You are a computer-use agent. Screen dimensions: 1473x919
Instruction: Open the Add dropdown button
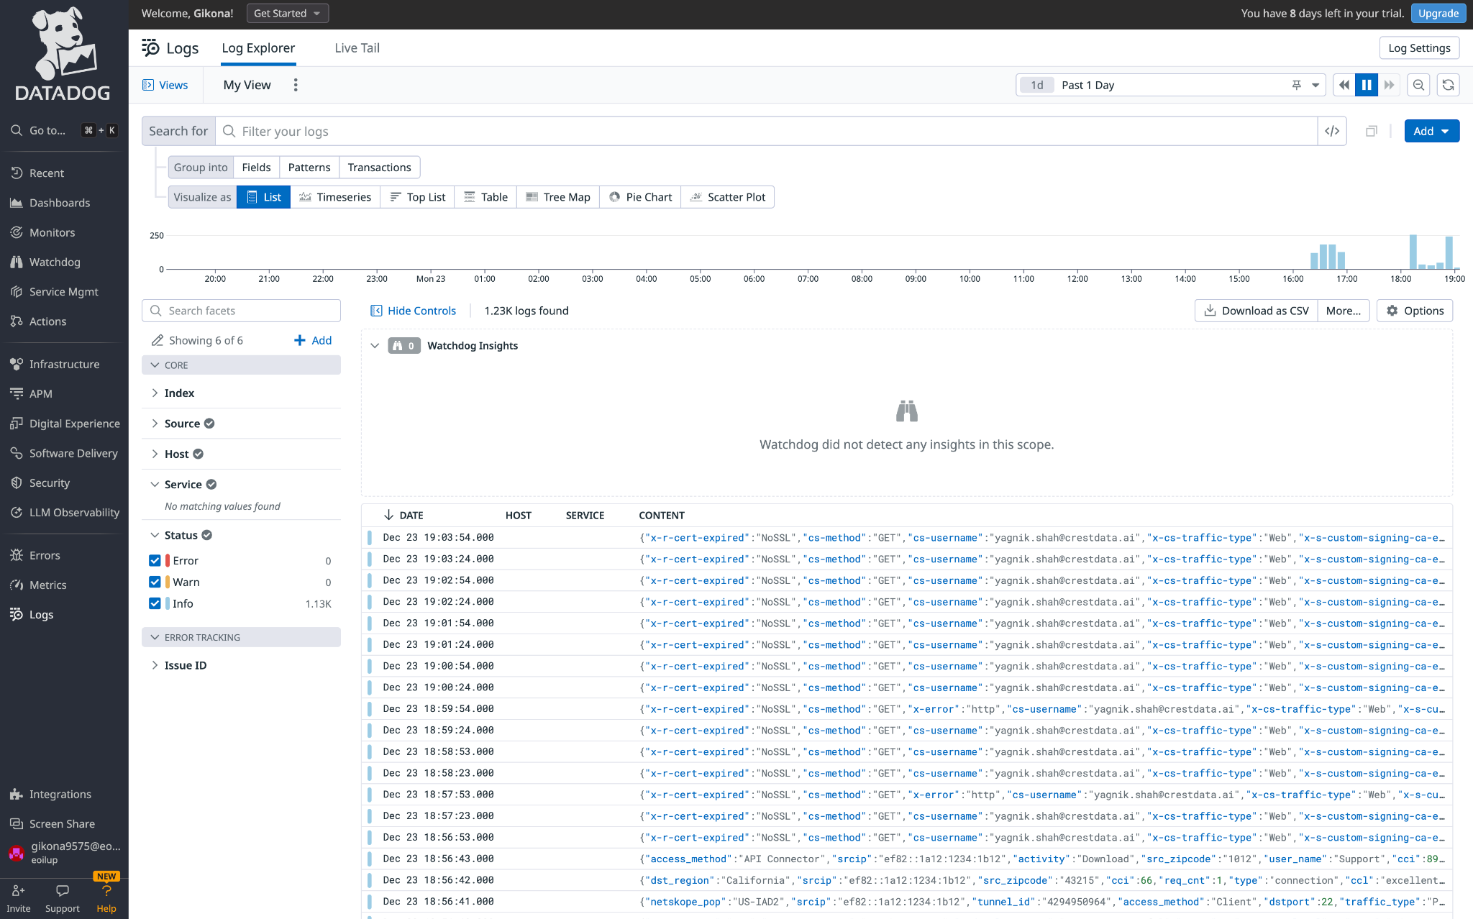(x=1431, y=131)
